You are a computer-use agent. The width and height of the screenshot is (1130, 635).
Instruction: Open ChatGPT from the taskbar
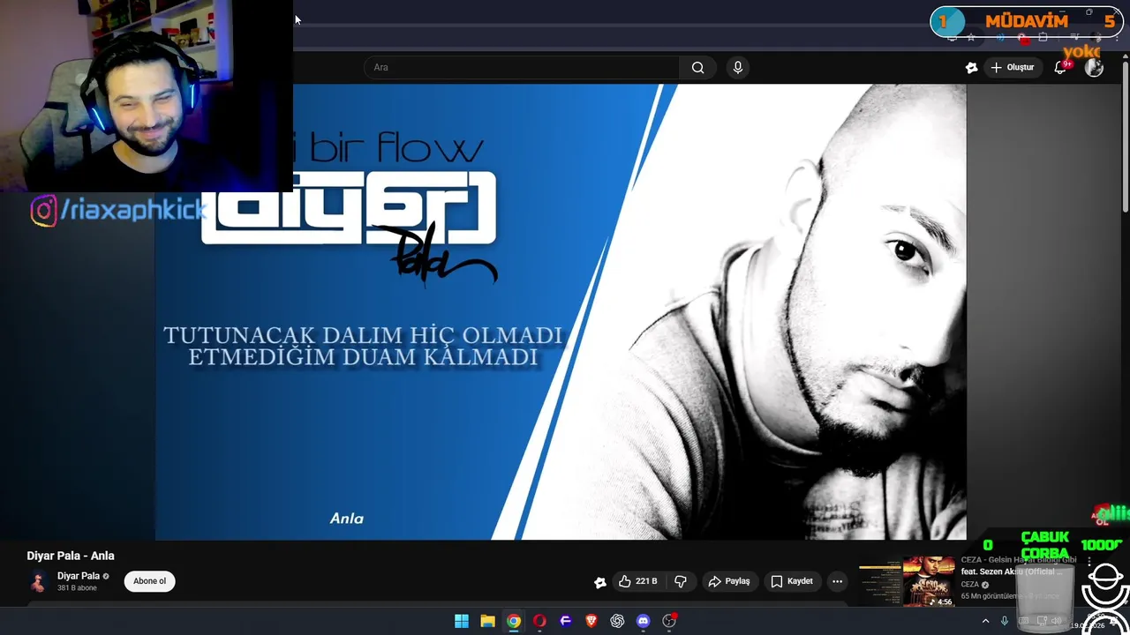pyautogui.click(x=617, y=621)
